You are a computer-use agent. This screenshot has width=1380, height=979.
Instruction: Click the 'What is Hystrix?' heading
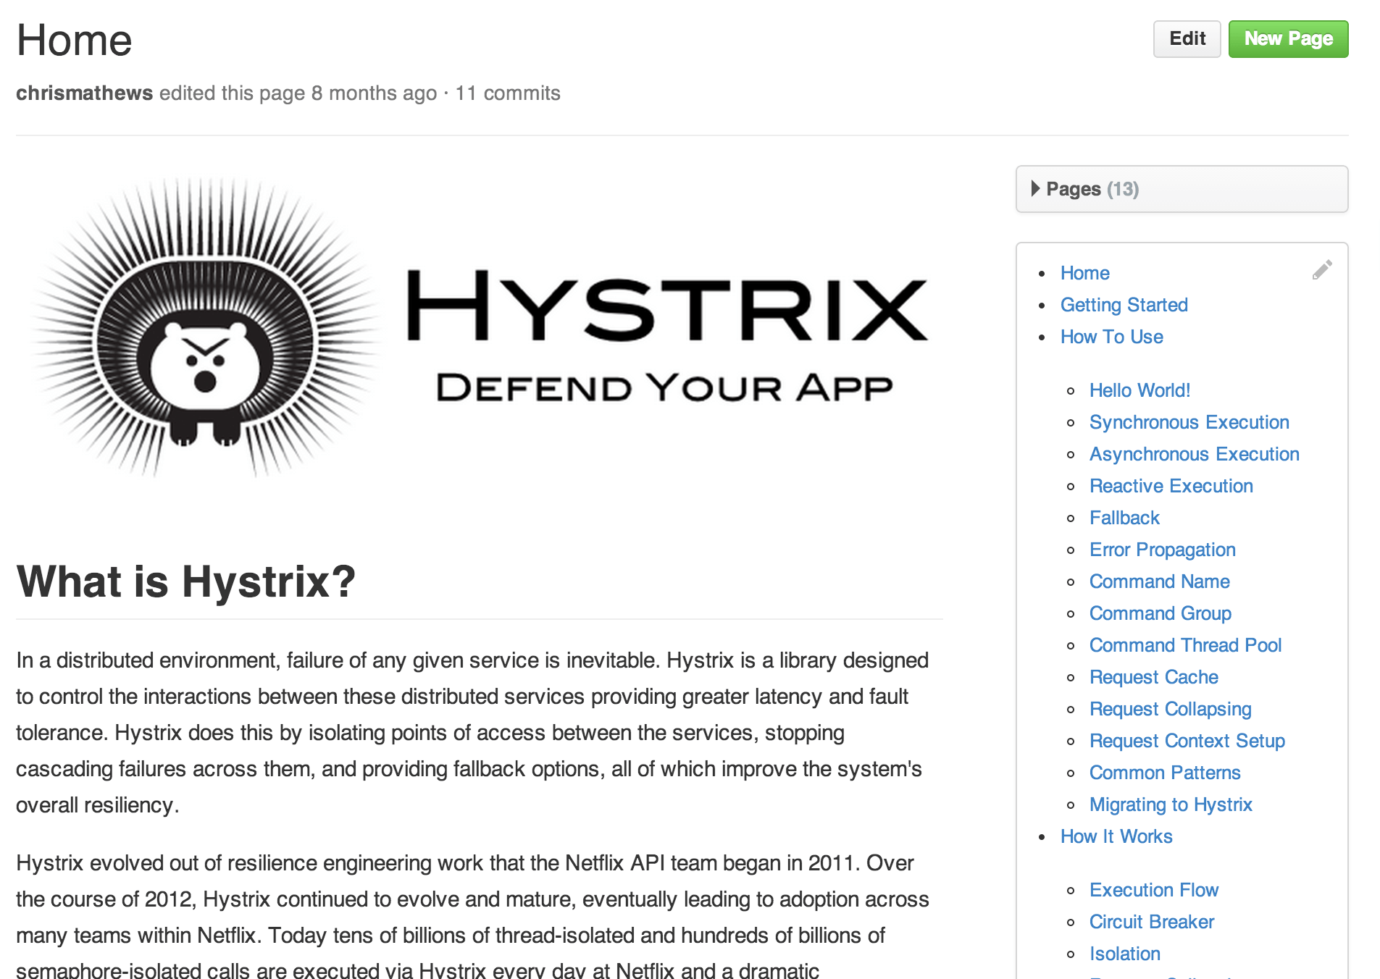(x=185, y=581)
